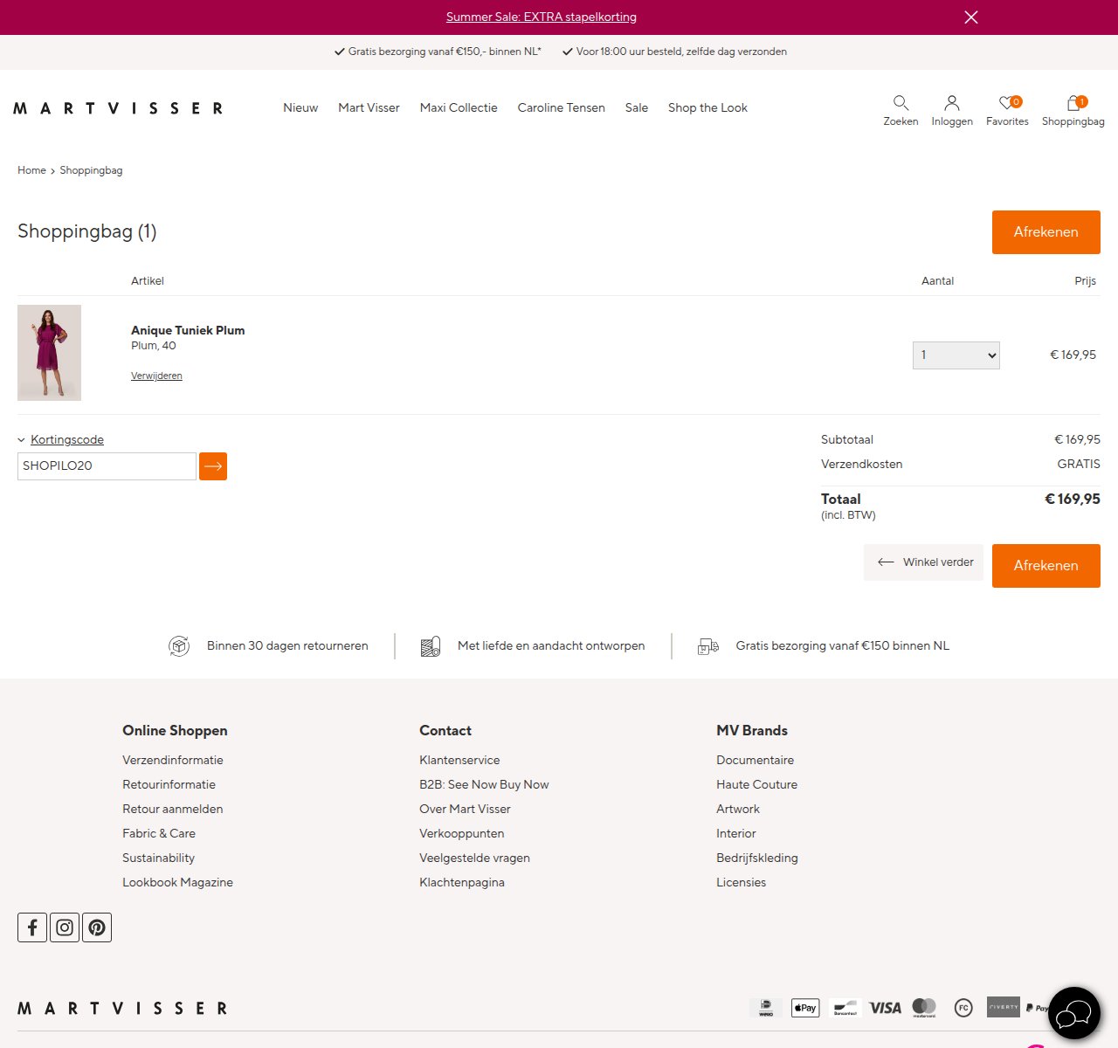Open the Sale menu item
Viewport: 1118px width, 1048px height.
pyautogui.click(x=637, y=107)
